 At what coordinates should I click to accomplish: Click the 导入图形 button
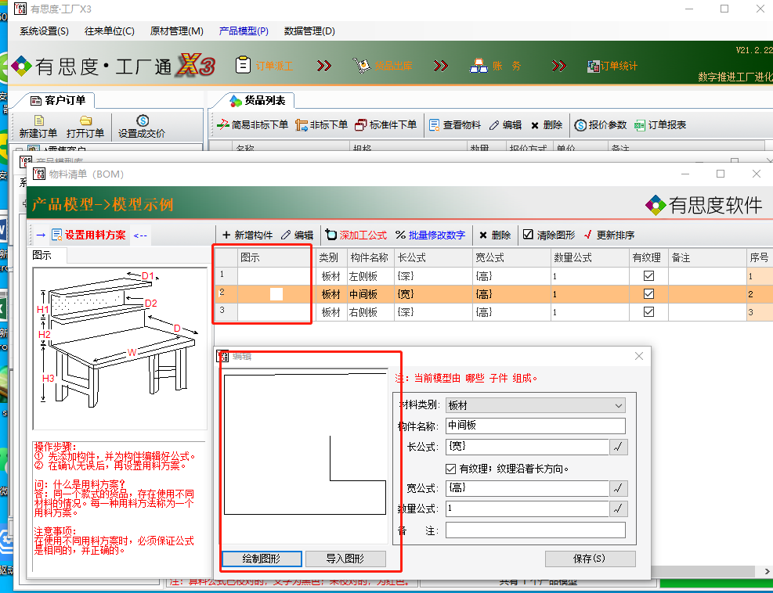pyautogui.click(x=345, y=559)
